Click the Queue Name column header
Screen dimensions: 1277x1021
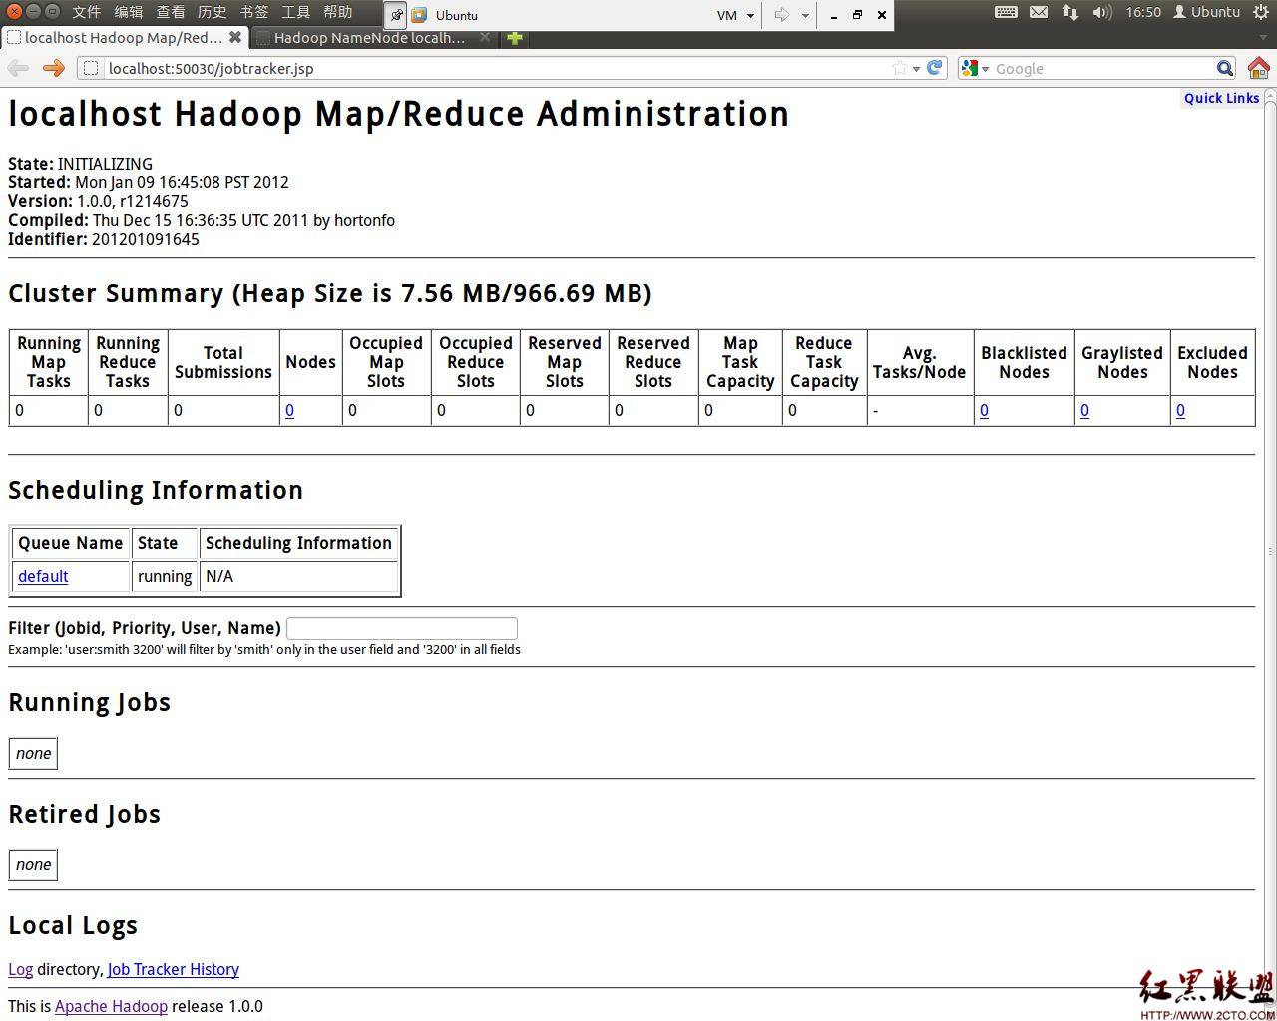(71, 543)
